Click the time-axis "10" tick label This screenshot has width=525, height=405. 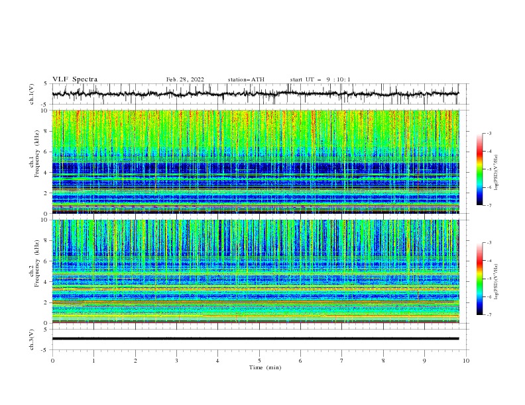click(x=466, y=361)
